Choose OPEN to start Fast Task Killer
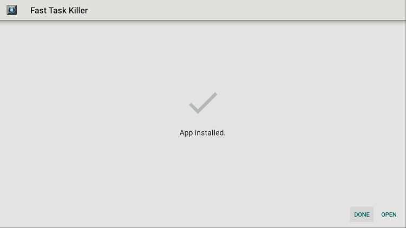 [389, 214]
